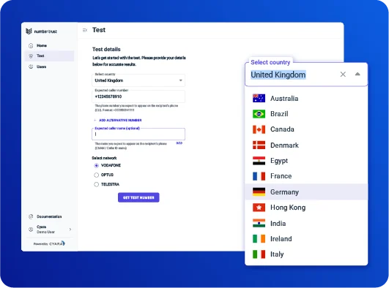Open the Test sidebar item
The width and height of the screenshot is (389, 288).
[x=49, y=56]
